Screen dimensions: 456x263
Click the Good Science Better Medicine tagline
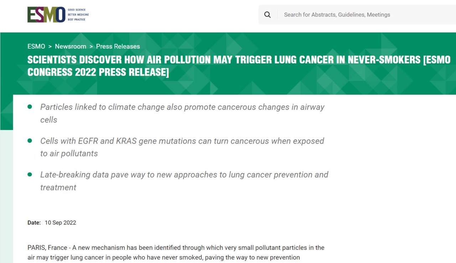[x=78, y=15]
